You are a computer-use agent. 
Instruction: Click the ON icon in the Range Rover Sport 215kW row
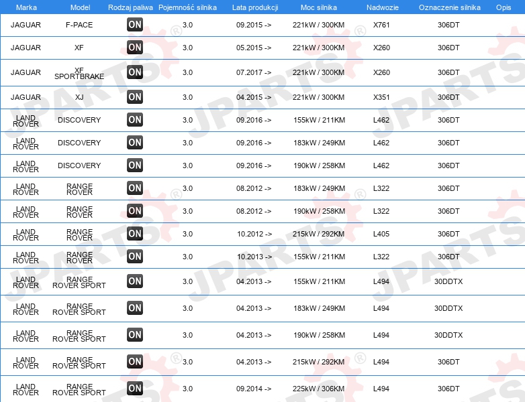tap(135, 361)
